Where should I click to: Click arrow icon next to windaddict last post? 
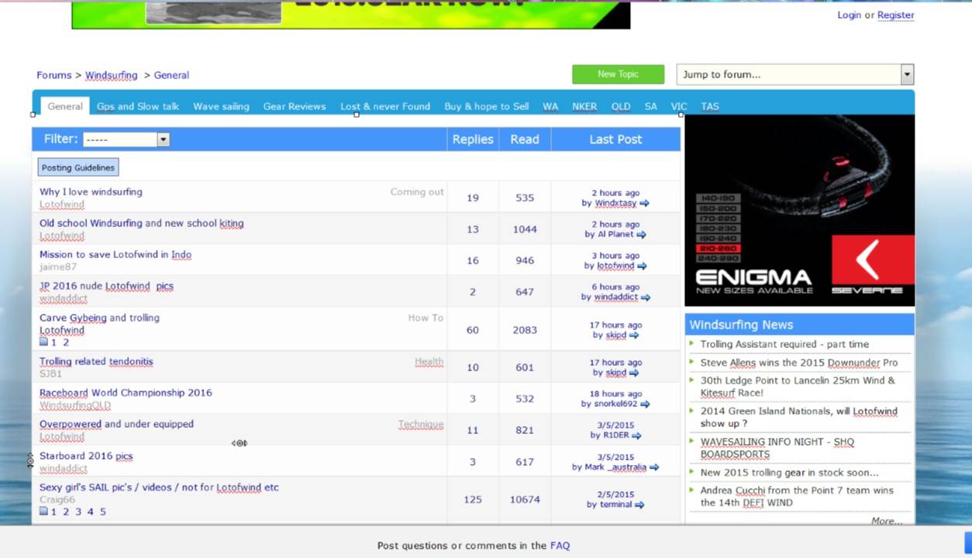coord(645,298)
